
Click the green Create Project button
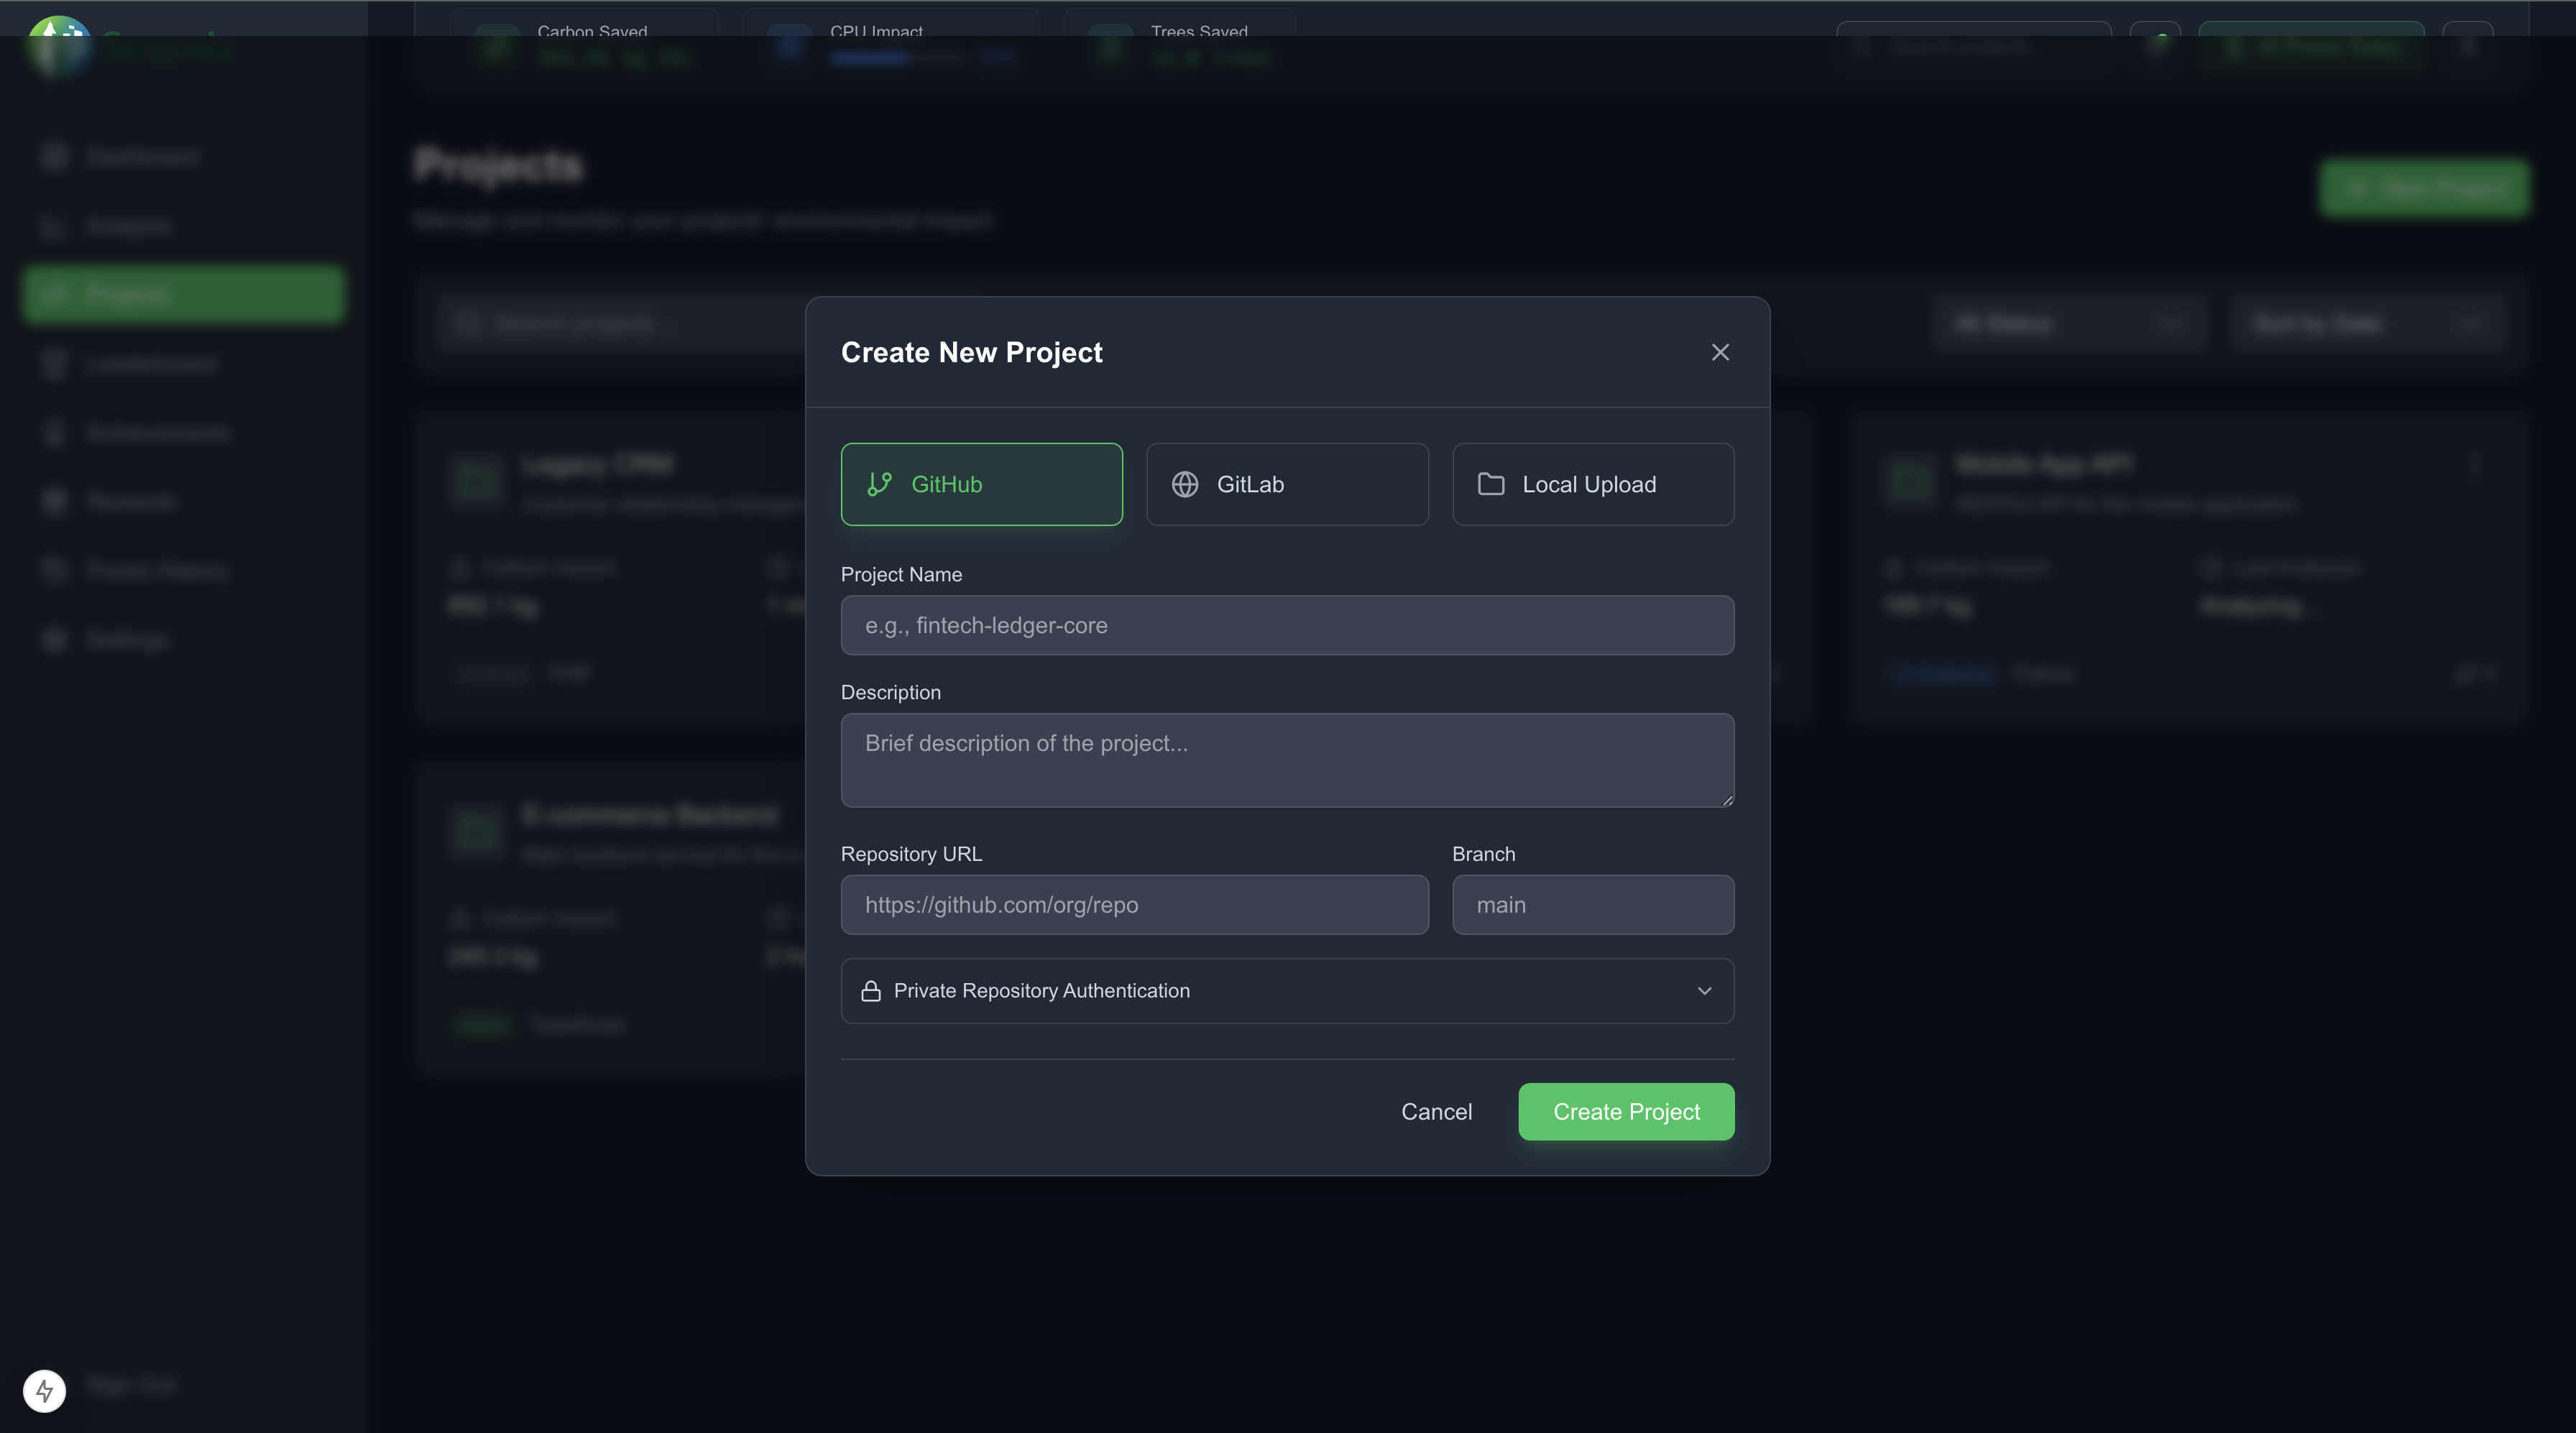1625,1112
